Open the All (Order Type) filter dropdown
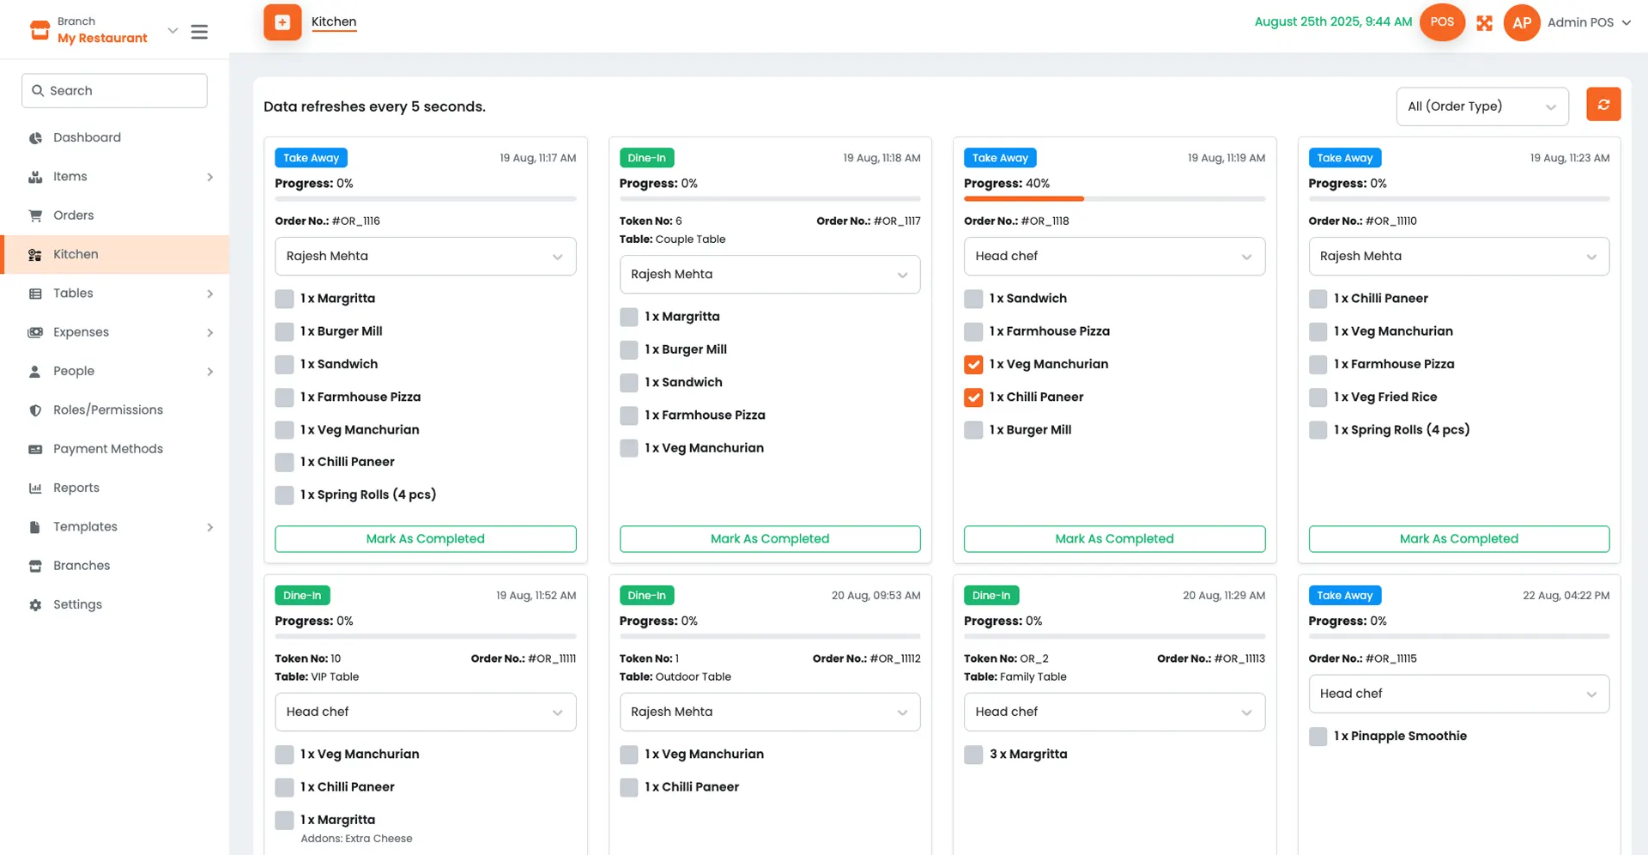 (x=1481, y=106)
